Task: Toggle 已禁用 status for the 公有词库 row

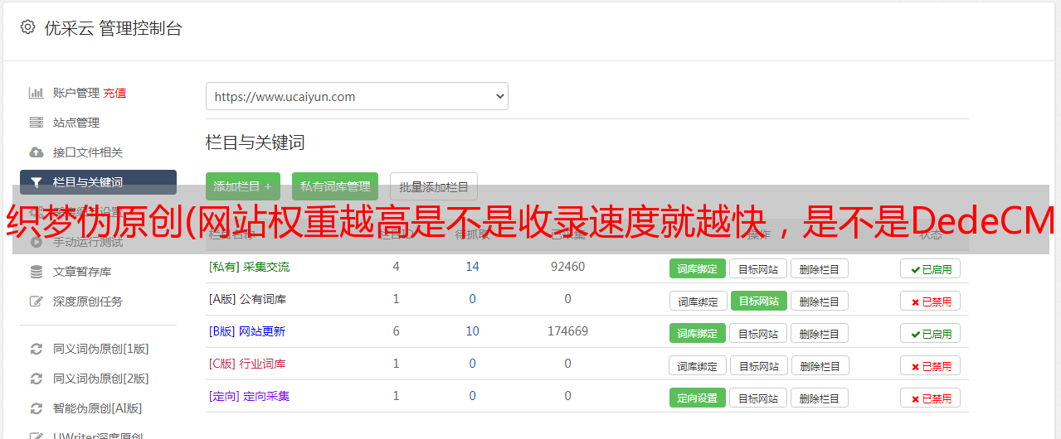Action: pos(931,301)
